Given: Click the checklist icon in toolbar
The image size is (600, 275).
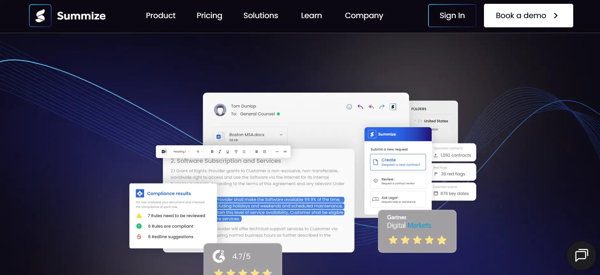Looking at the screenshot, I should point(265,152).
